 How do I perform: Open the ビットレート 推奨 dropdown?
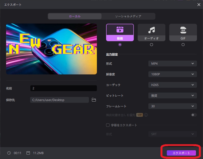pos(173,96)
